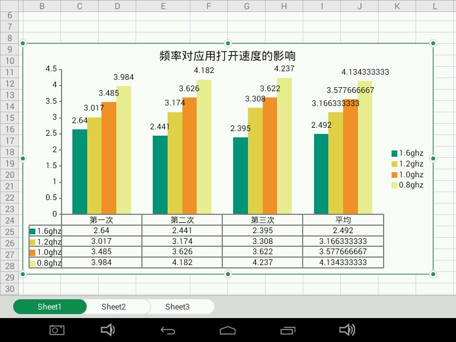Click the chart's right-middle resize handle
Viewport: 456px width, 342px height.
pyautogui.click(x=433, y=158)
